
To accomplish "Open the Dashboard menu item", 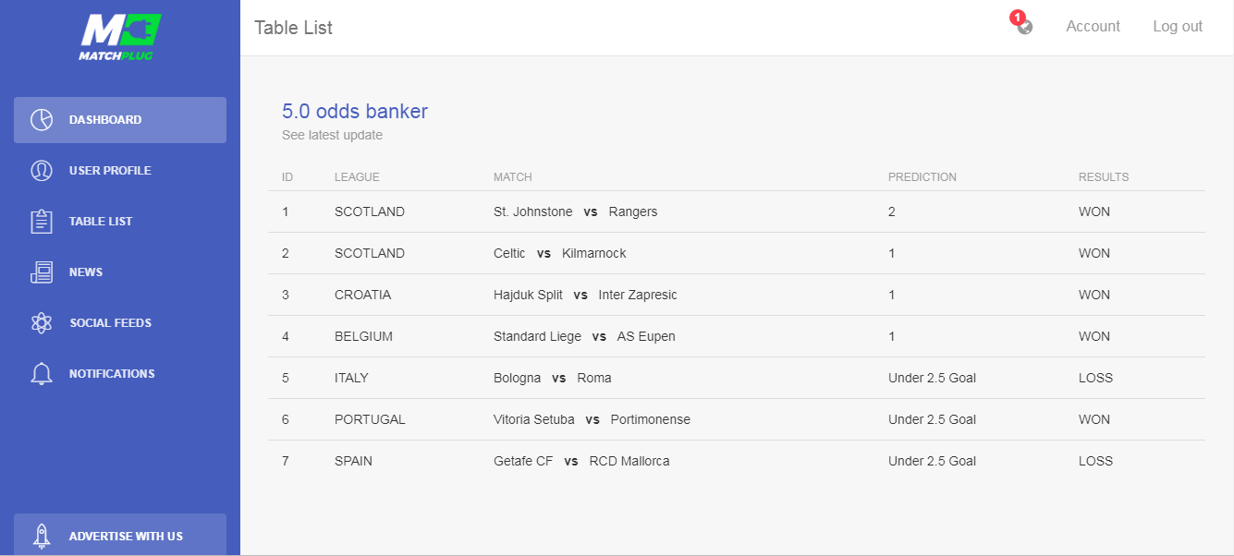I will click(x=105, y=120).
